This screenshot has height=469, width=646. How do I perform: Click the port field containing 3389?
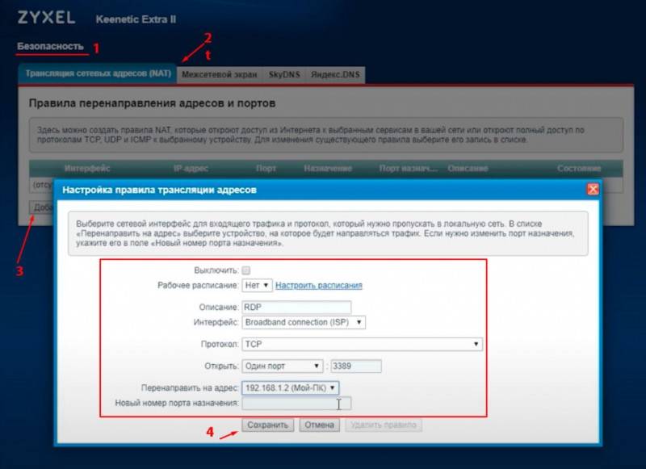click(x=356, y=366)
